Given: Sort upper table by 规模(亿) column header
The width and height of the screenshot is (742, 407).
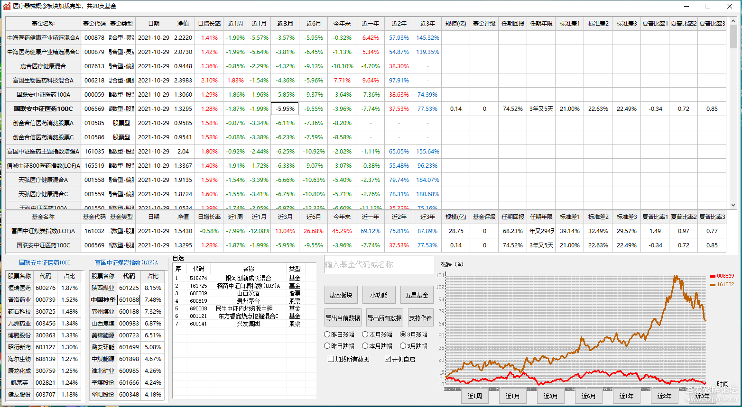Looking at the screenshot, I should (456, 23).
